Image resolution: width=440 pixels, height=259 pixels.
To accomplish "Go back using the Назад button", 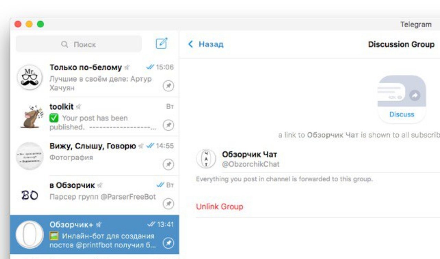I will click(x=206, y=44).
